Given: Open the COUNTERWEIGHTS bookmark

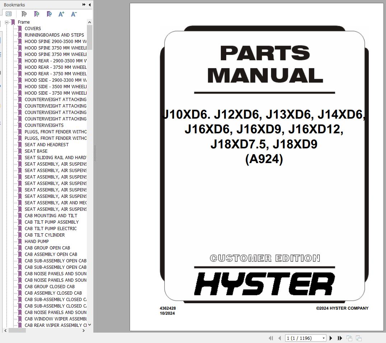Looking at the screenshot, I should click(44, 125).
